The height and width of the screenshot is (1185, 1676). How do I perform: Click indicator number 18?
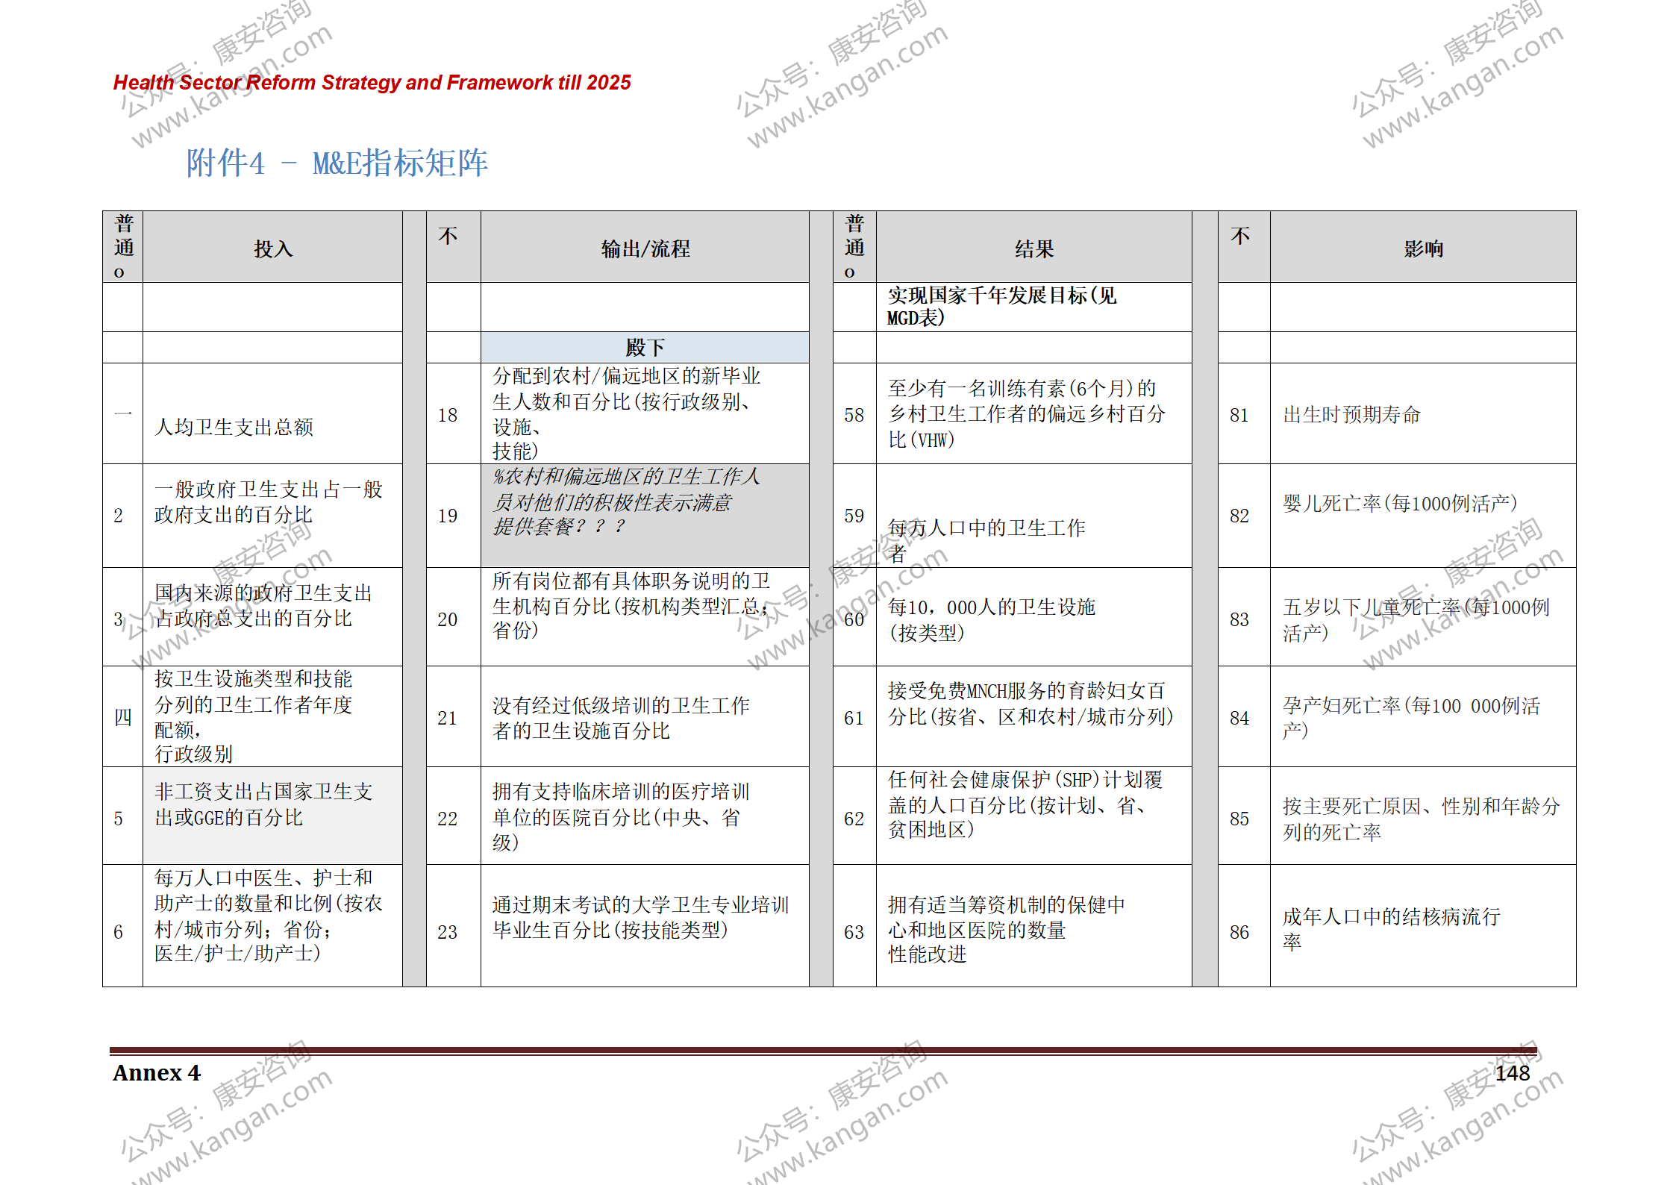pos(448,415)
